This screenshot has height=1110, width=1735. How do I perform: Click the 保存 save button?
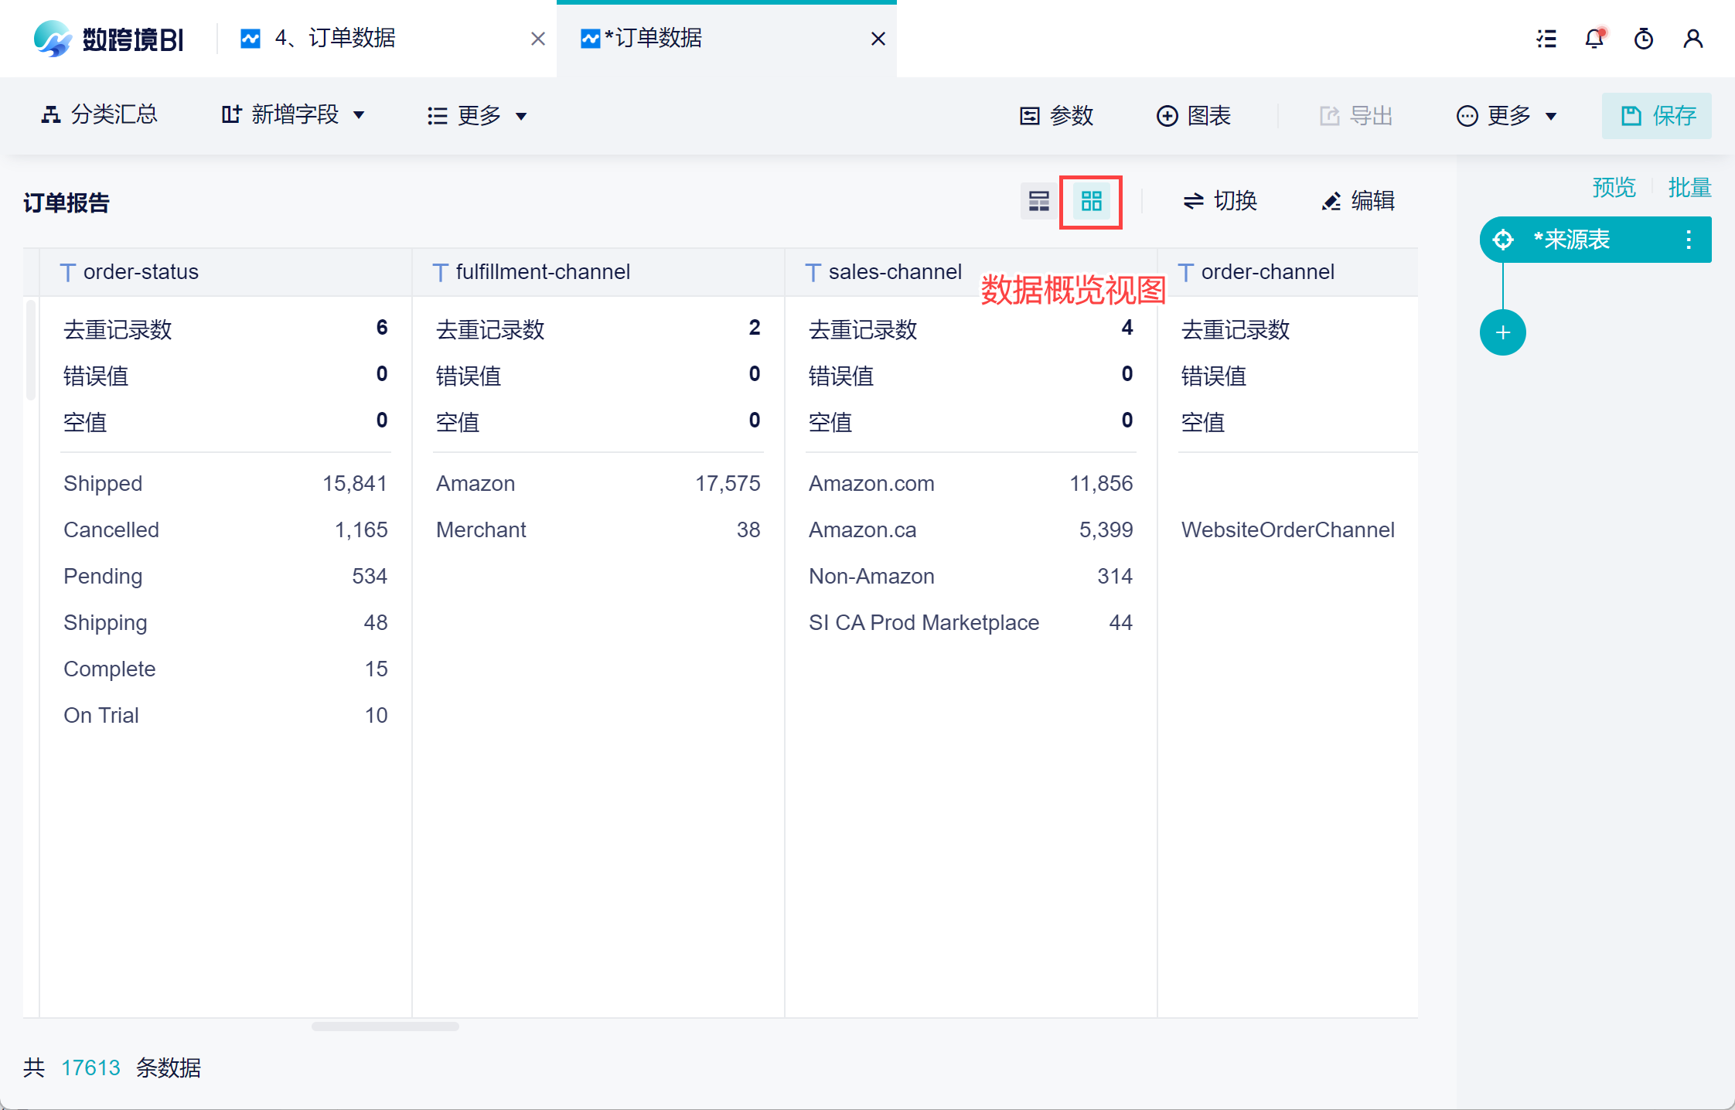tap(1656, 116)
